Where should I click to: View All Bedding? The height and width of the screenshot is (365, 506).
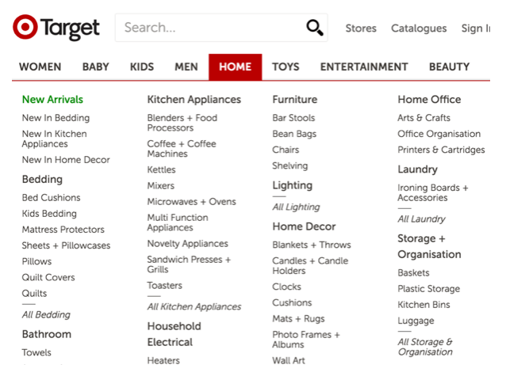[x=46, y=315]
